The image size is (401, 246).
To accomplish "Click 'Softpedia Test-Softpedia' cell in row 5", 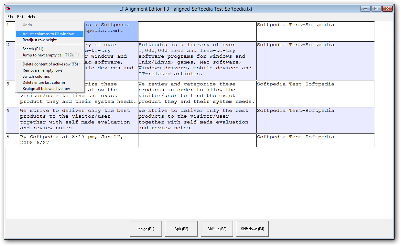I will [x=316, y=140].
